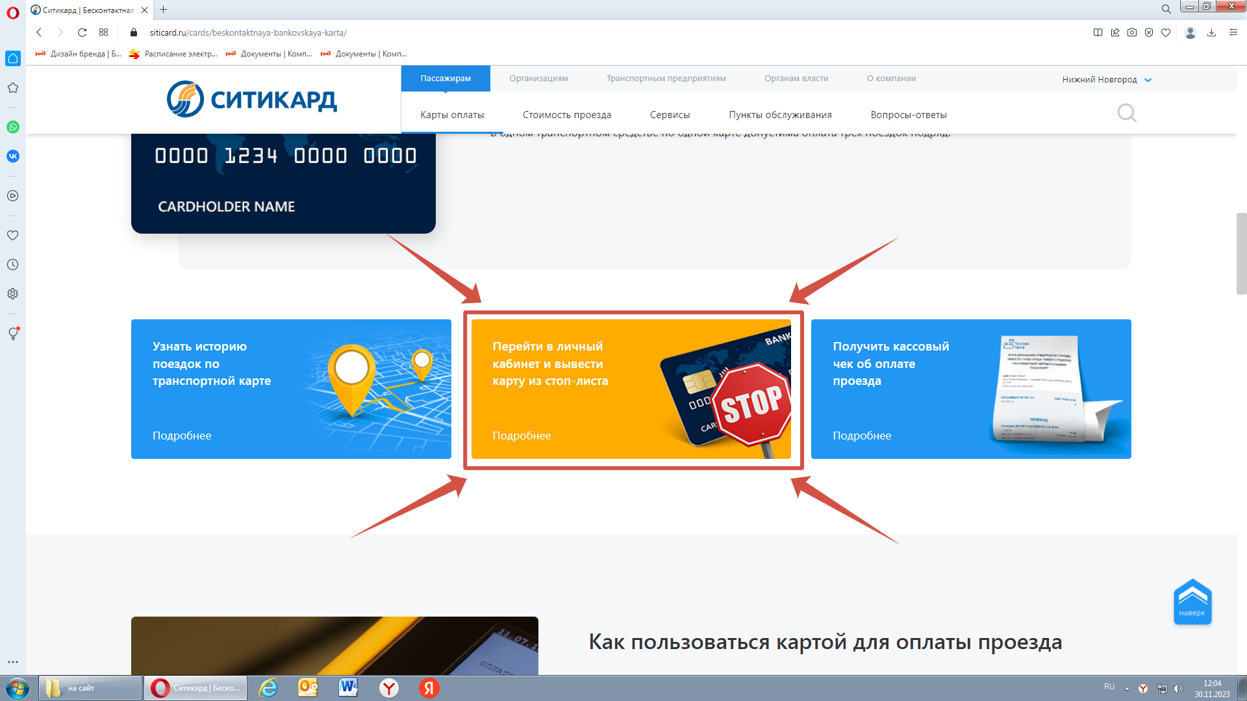The image size is (1247, 701).
Task: Select the Транспортным предприятиям tab
Action: (x=666, y=79)
